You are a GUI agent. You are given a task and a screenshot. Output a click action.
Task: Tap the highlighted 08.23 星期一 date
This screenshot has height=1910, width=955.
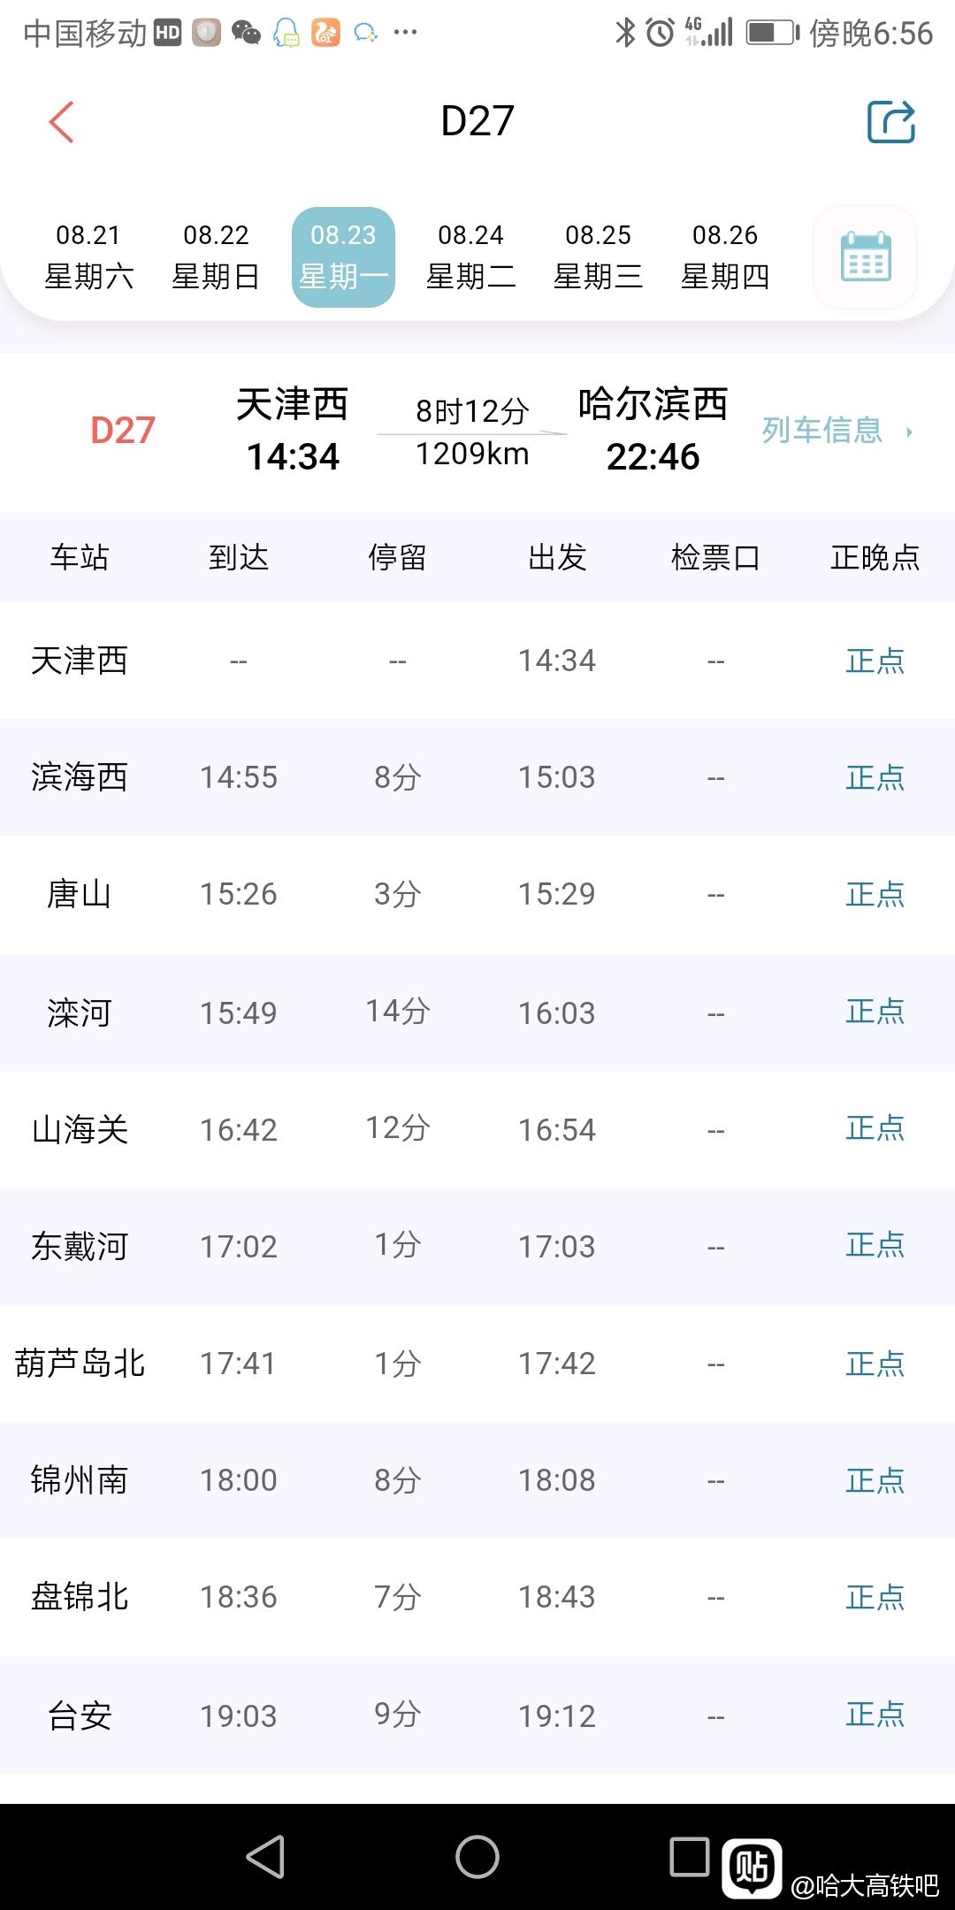click(x=343, y=256)
